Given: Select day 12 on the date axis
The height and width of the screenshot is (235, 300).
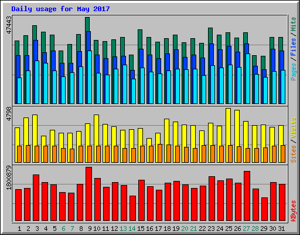Looking at the screenshot, I should click(x=114, y=229).
